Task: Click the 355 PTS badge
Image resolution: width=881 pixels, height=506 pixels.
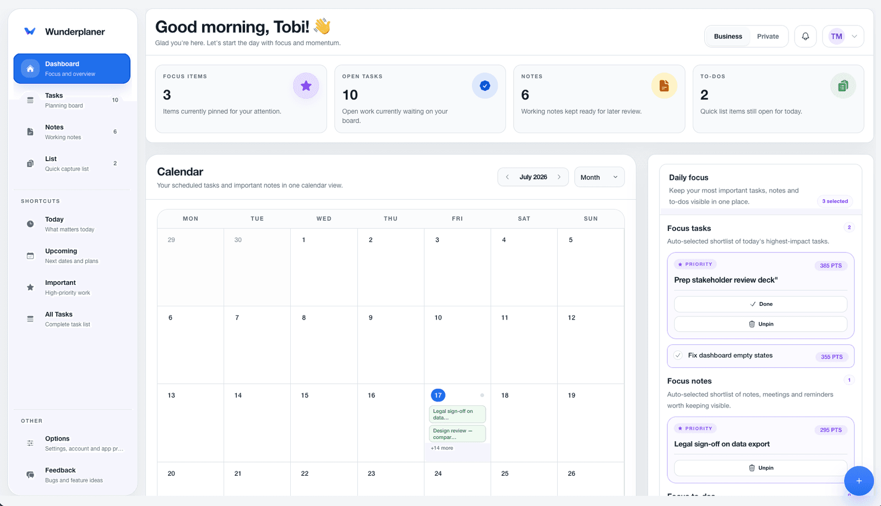Action: [x=831, y=357]
